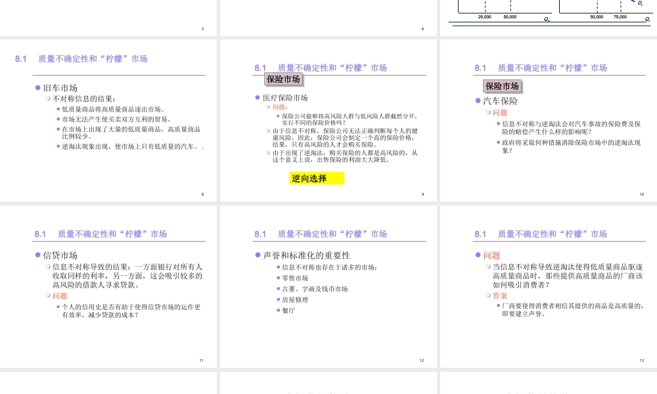Click the "汽车保险" bullet point on slide 10
This screenshot has width=657, height=394.
[501, 100]
